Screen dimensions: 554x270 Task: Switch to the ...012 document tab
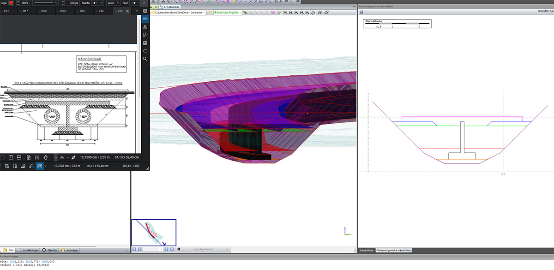(101, 11)
